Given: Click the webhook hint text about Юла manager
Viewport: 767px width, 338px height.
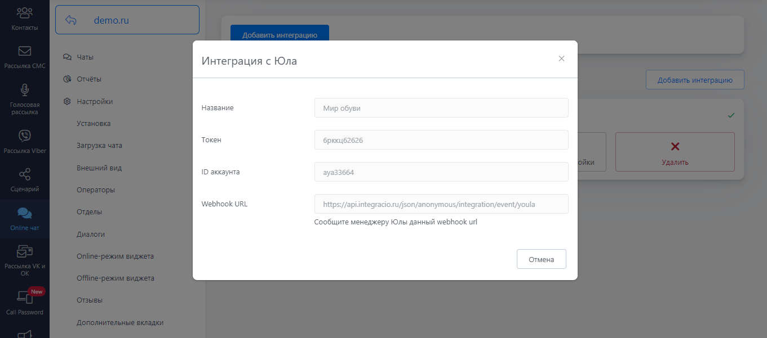Looking at the screenshot, I should (396, 222).
